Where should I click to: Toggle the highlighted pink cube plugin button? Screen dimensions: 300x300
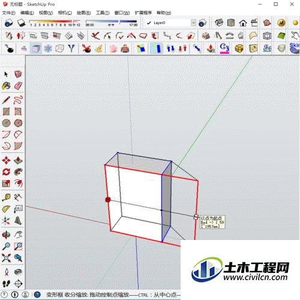pyautogui.click(x=36, y=49)
